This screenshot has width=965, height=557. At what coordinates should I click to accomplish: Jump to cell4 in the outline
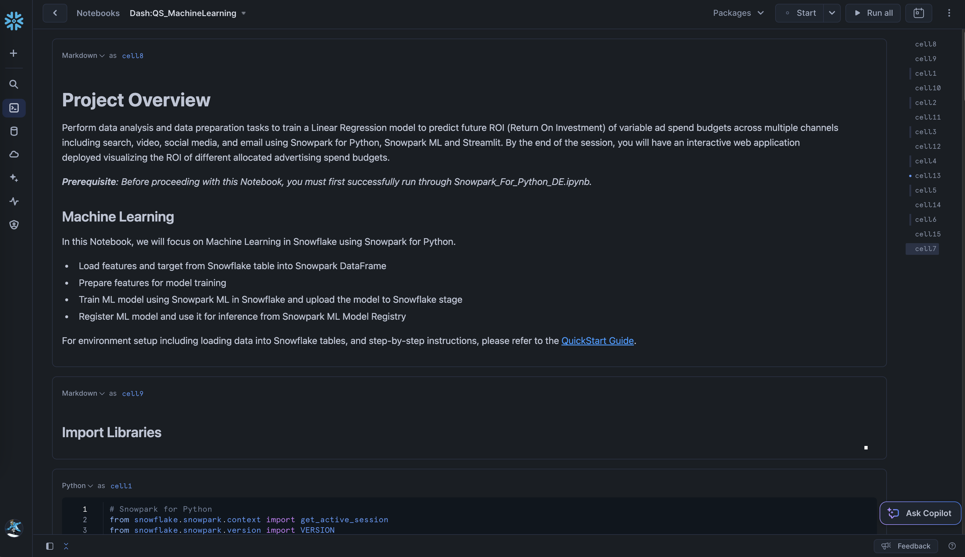tap(925, 161)
